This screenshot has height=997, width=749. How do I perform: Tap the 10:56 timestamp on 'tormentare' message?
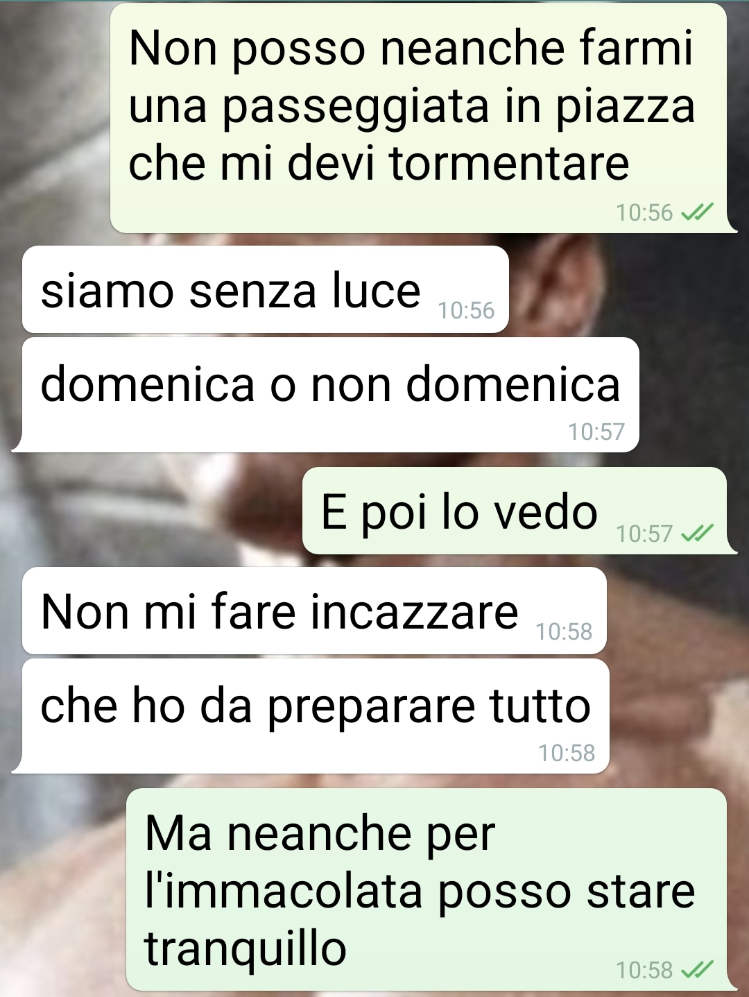[644, 212]
